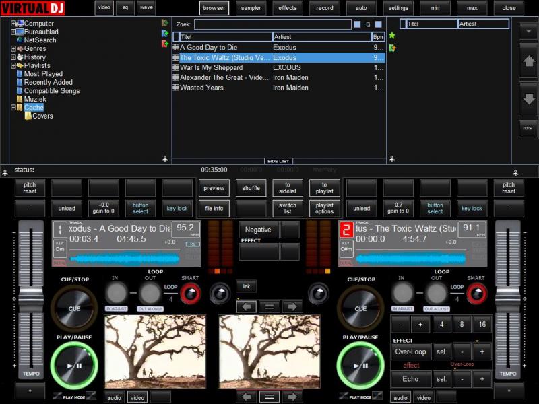This screenshot has width=539, height=404.
Task: Set loop OUT point on the right deck
Action: click(x=436, y=293)
